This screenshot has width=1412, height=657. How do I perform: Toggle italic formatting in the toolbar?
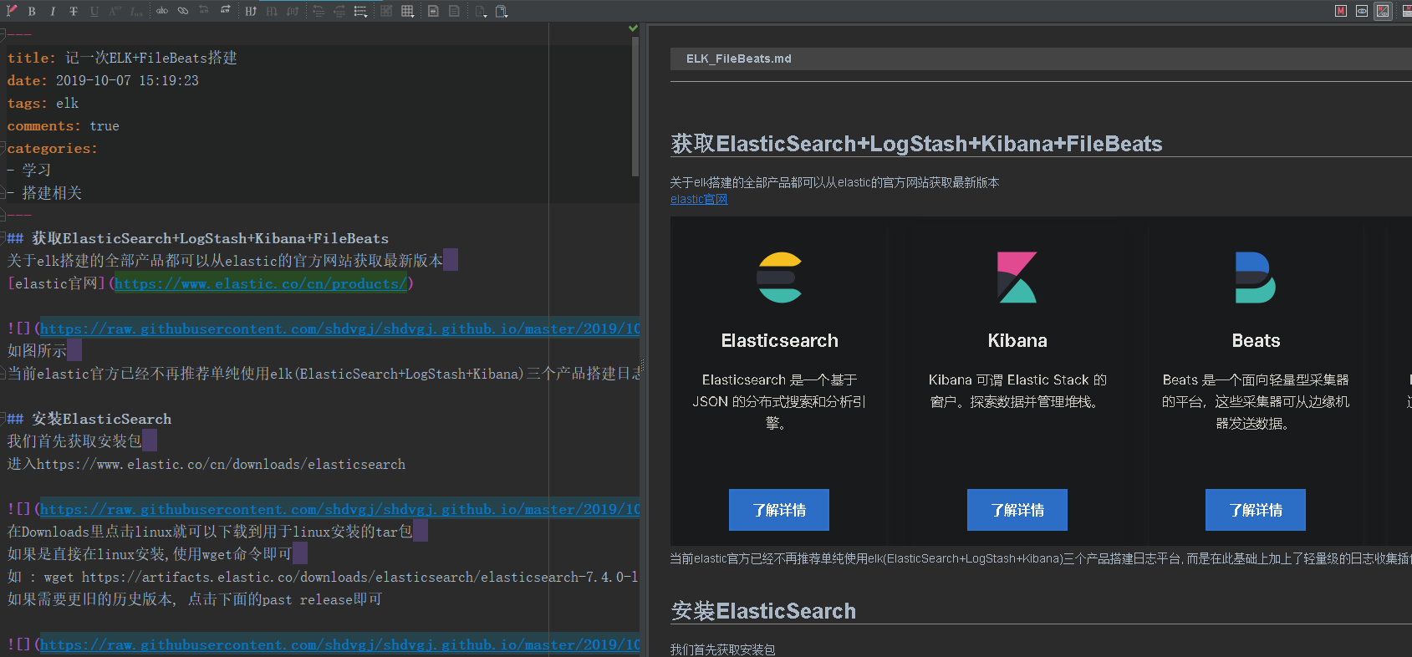point(53,11)
